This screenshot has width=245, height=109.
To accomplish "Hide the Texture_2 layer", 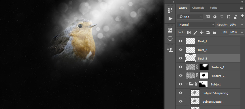I will 180,75.
